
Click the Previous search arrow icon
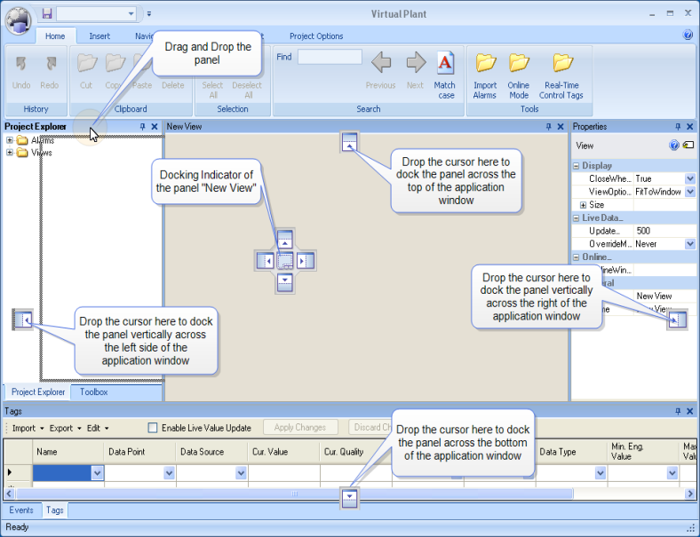tap(381, 62)
